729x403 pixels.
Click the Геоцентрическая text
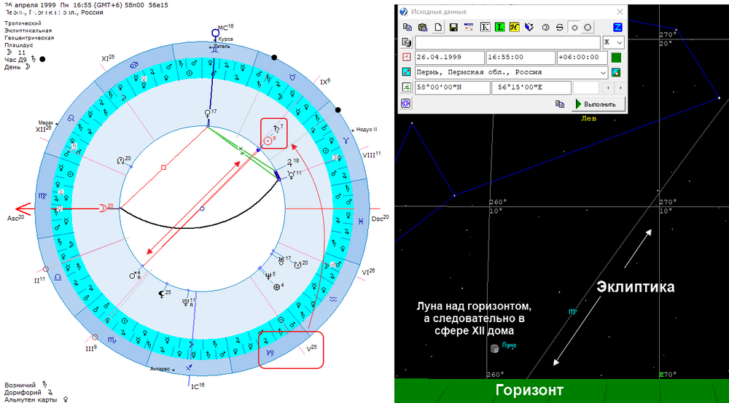[x=29, y=38]
